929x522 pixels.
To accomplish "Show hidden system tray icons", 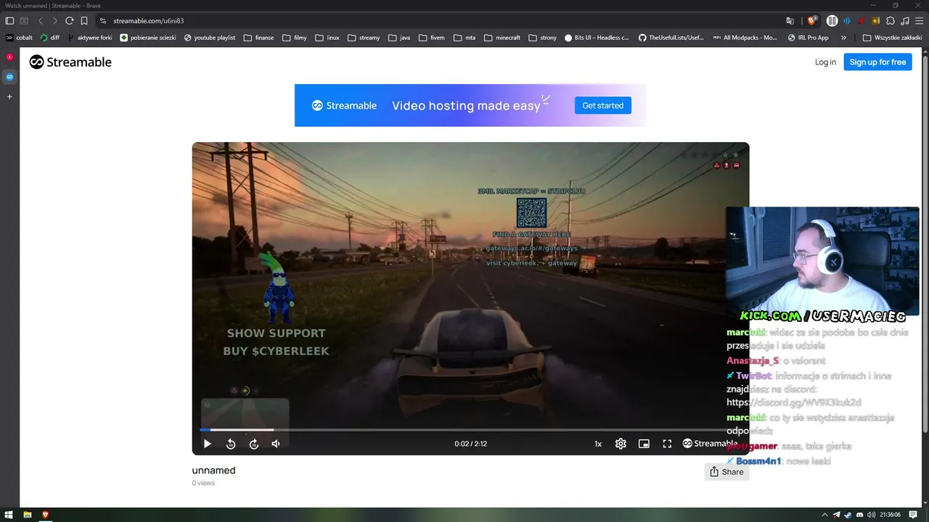I will [x=825, y=515].
